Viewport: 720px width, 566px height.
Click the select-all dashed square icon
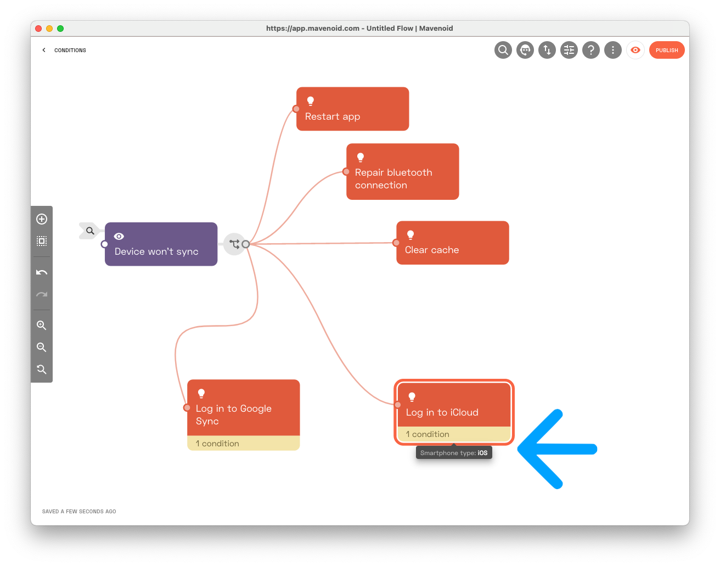pos(42,241)
